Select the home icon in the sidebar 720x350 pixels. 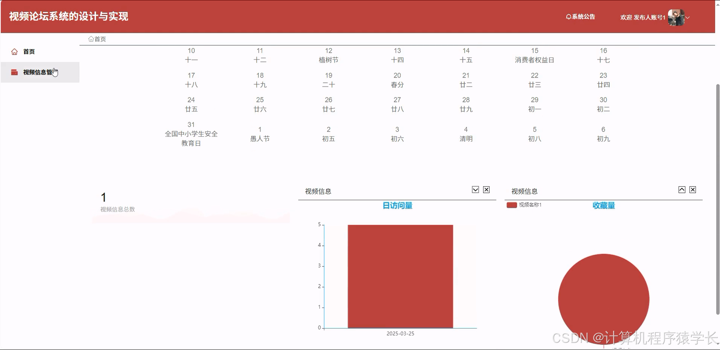pos(14,52)
